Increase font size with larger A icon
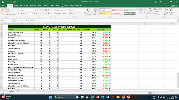 click(x=35, y=10)
